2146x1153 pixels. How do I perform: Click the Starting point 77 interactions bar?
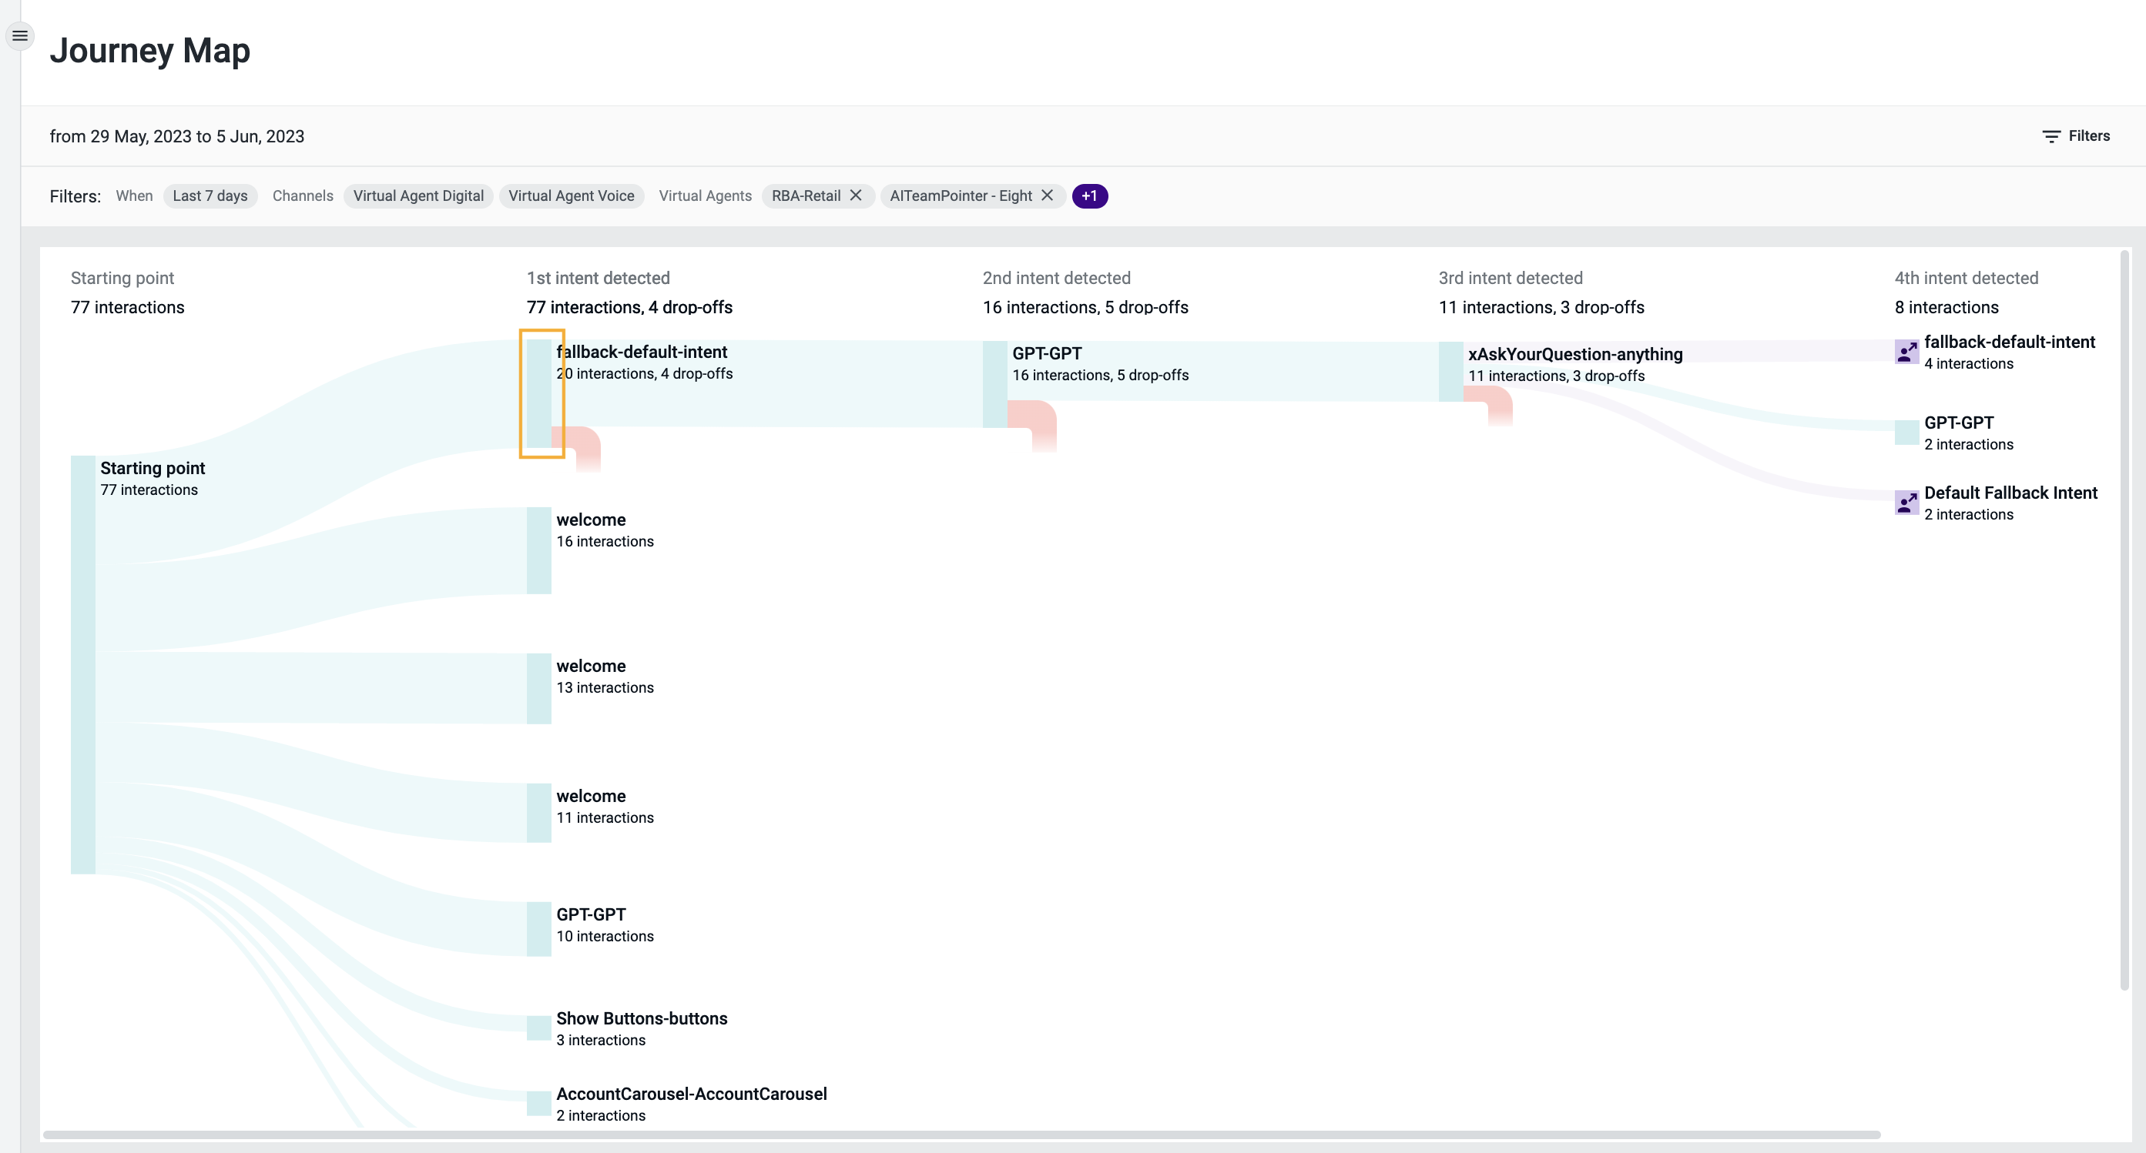[83, 664]
